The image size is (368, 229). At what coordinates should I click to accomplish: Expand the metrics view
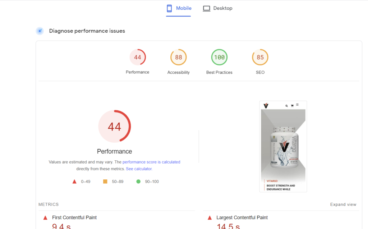[x=343, y=205]
